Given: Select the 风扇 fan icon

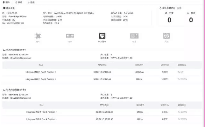Looking at the screenshot, I should pyautogui.click(x=166, y=36).
